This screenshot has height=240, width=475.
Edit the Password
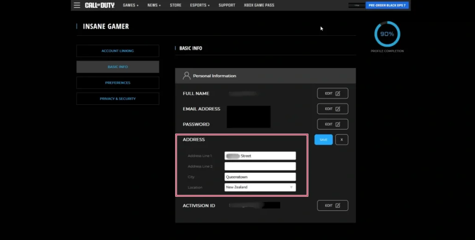coord(332,124)
